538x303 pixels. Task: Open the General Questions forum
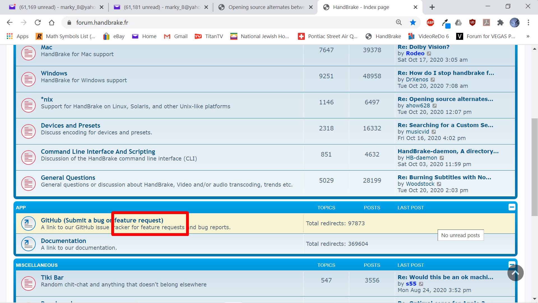tap(68, 178)
